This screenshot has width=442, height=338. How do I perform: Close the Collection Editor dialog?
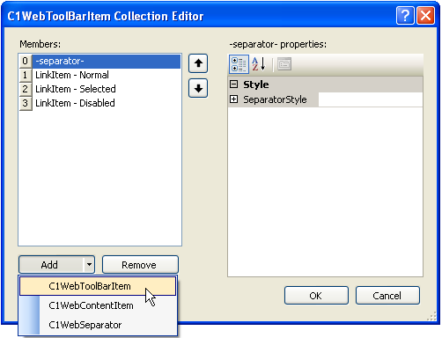[425, 16]
